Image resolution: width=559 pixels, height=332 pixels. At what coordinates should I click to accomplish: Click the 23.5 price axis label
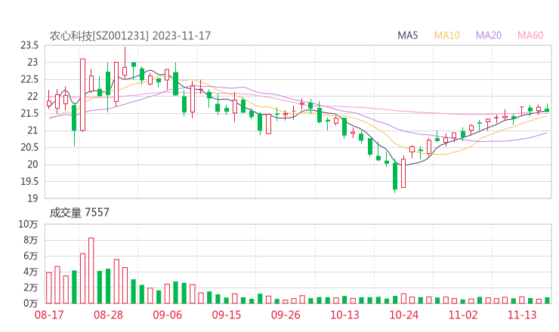(29, 45)
